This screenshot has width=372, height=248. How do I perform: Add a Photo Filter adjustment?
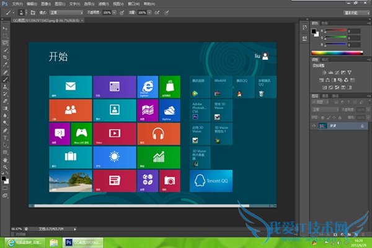pos(340,80)
